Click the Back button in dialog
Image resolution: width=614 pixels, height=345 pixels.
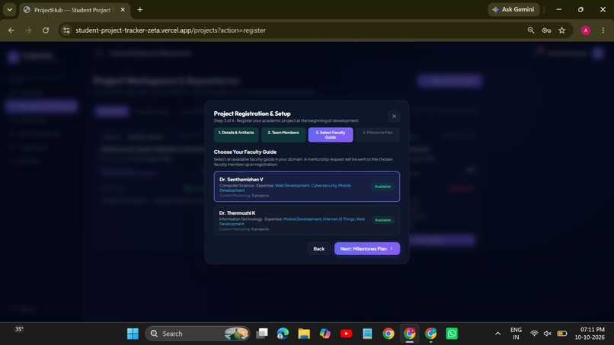point(318,249)
